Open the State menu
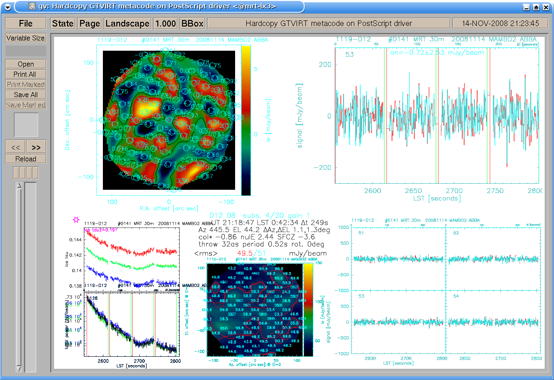554x380 pixels. (63, 24)
